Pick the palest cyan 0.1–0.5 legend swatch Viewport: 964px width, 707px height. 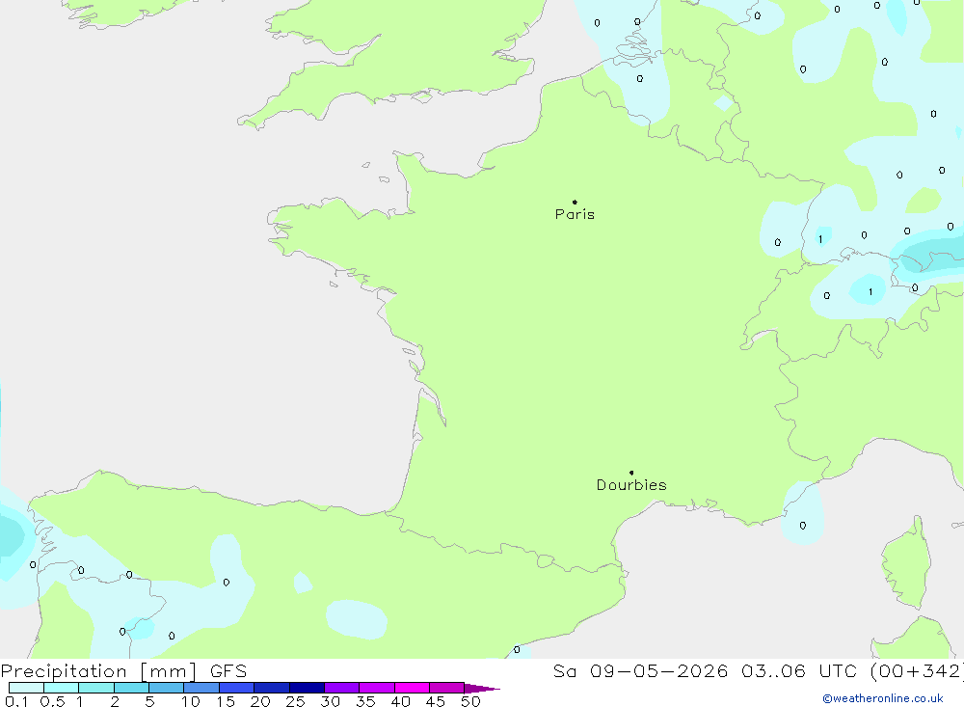point(26,688)
